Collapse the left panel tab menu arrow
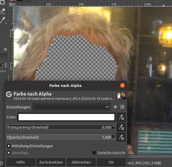Viewport: 172px width, 167px height. 5,49
